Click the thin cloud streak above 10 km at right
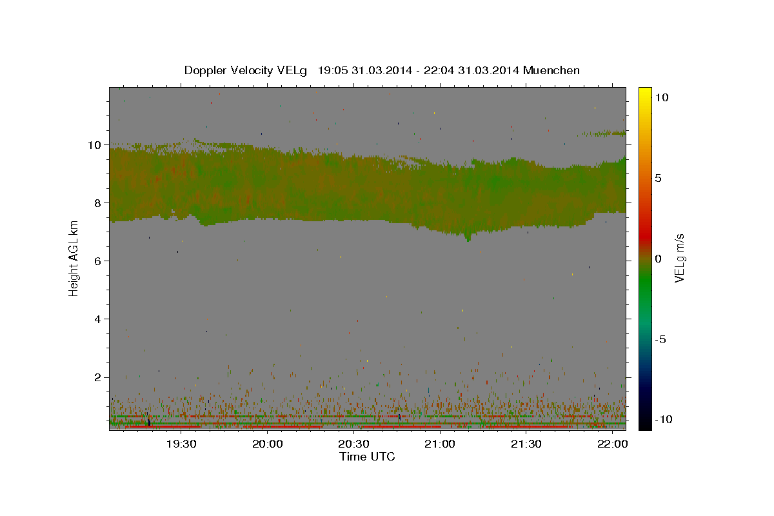774x516 pixels. (x=603, y=134)
